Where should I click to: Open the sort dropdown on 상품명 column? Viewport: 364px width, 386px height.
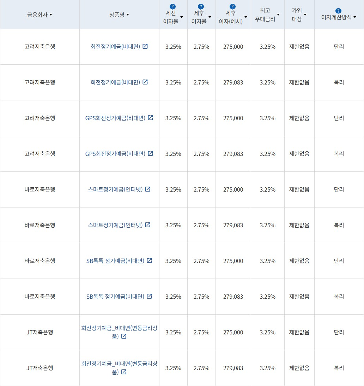127,14
